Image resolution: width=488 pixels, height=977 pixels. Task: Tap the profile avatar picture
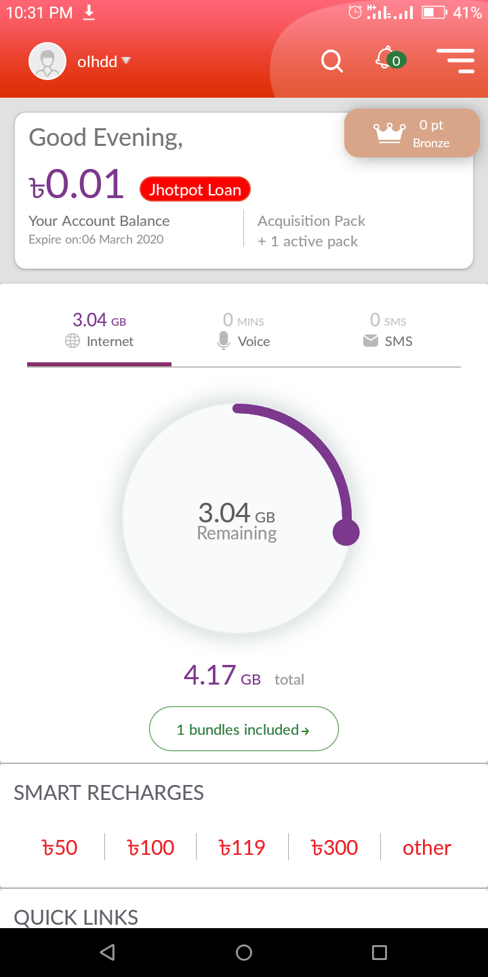(47, 62)
